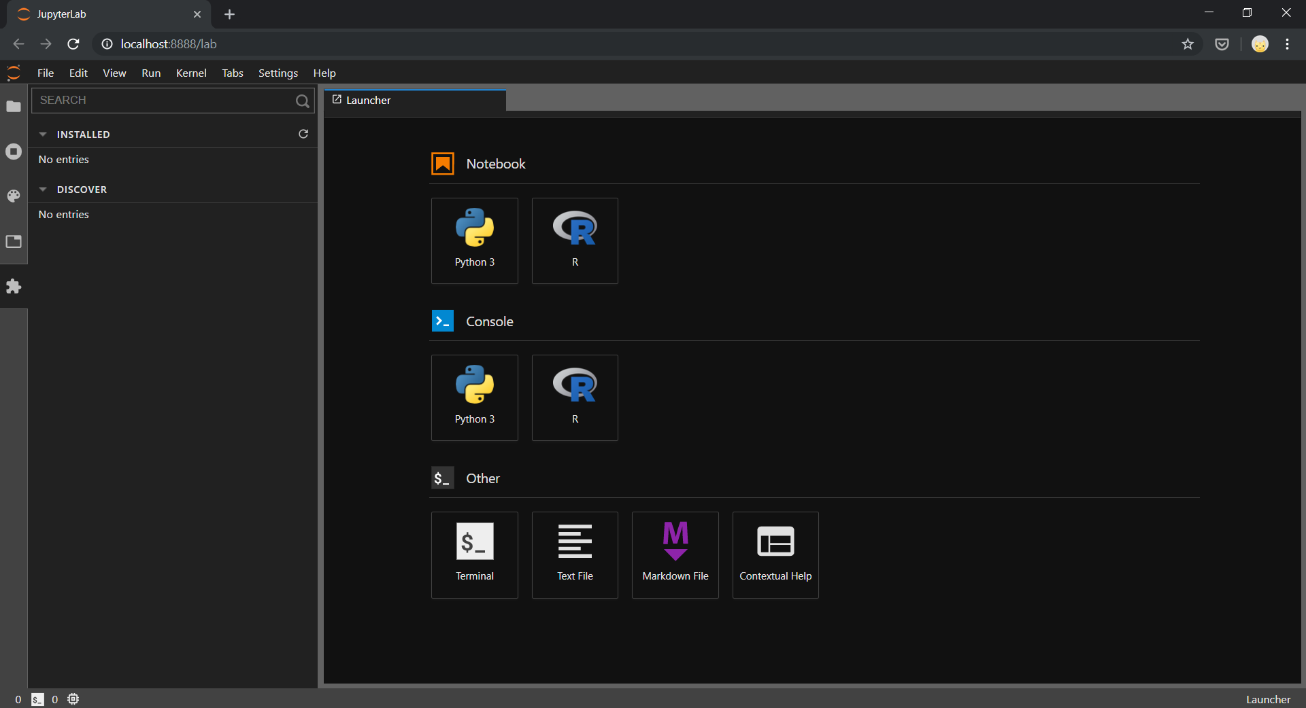Create a new Markdown File
Viewport: 1306px width, 708px height.
pyautogui.click(x=675, y=555)
